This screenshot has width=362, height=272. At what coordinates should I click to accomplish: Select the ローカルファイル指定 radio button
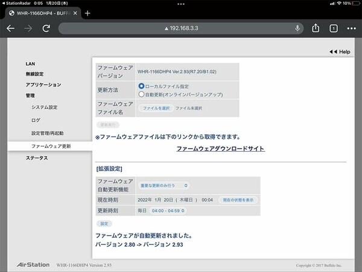(x=141, y=86)
